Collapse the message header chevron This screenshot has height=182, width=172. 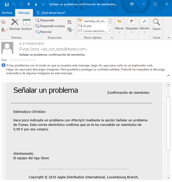click(168, 75)
